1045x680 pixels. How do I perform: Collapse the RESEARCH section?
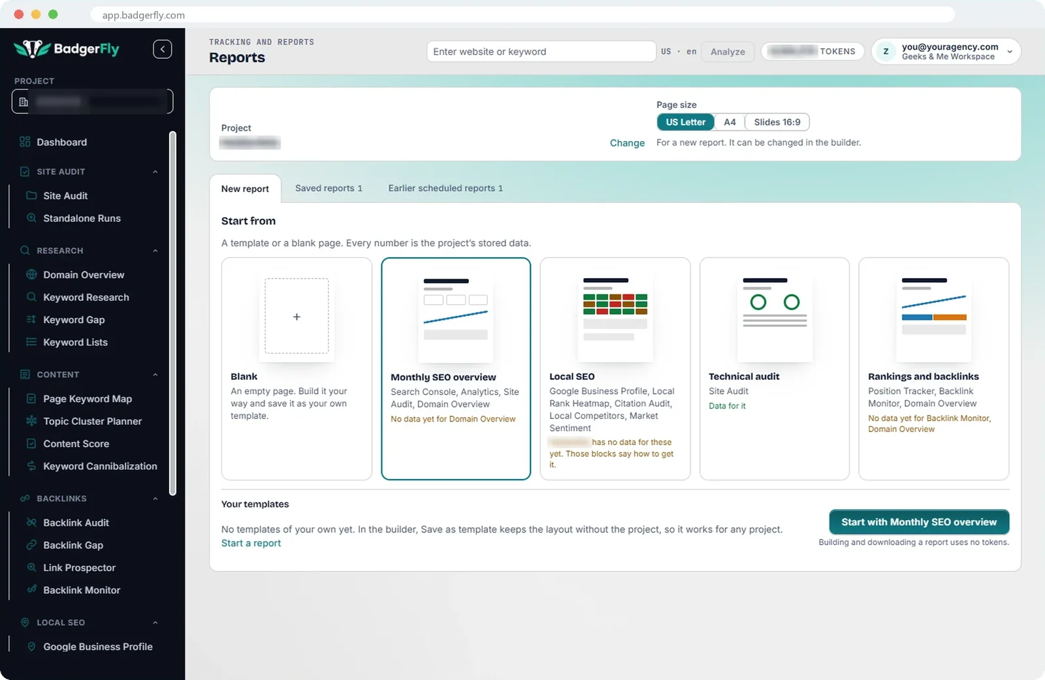click(x=155, y=251)
